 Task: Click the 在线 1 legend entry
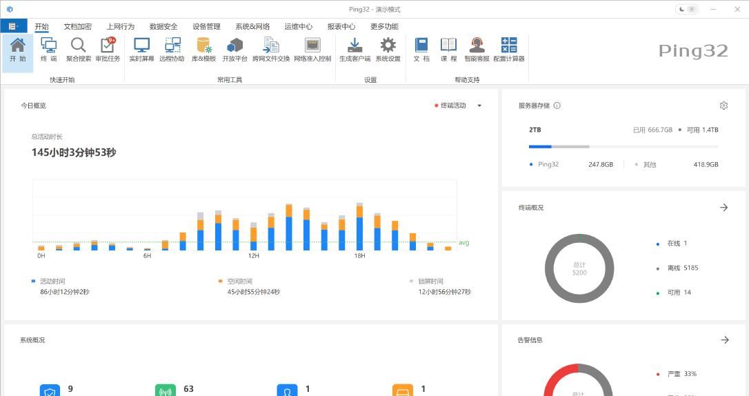coord(672,244)
